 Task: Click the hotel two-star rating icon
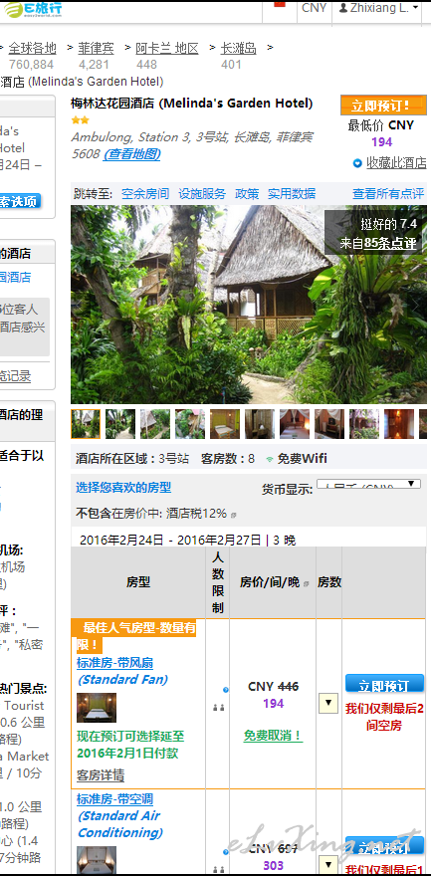[80, 120]
